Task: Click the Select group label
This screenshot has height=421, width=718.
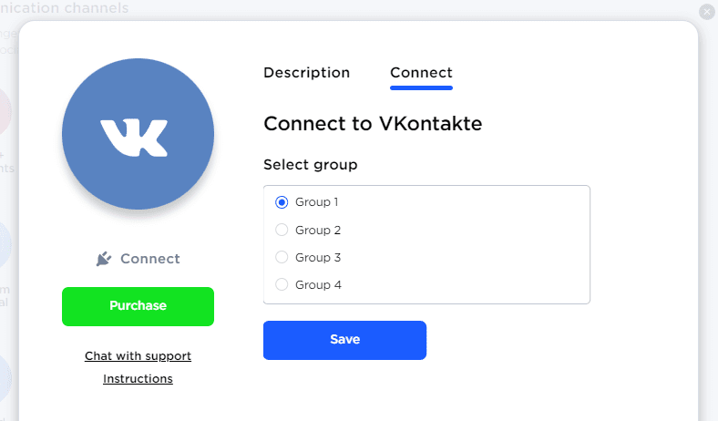Action: 311,165
